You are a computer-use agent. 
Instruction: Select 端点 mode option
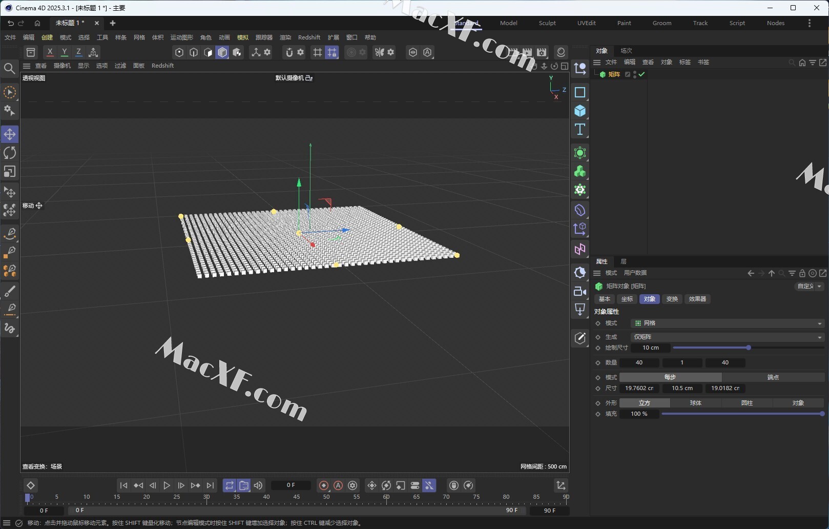[x=773, y=377]
